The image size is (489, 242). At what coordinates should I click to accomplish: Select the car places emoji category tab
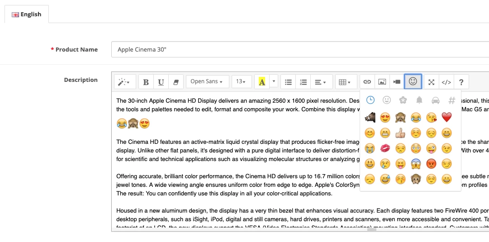coord(436,100)
